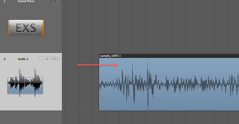The width and height of the screenshot is (239, 124).
Task: Click track number 1 in header
Action: pos(4,1)
